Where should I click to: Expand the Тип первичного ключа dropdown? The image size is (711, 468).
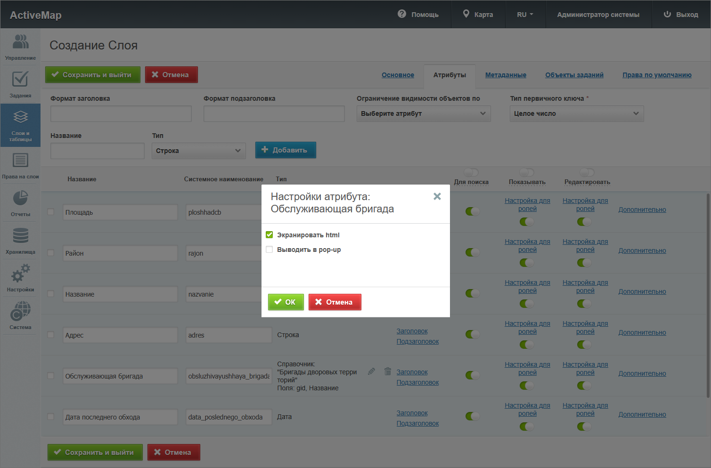coord(576,113)
